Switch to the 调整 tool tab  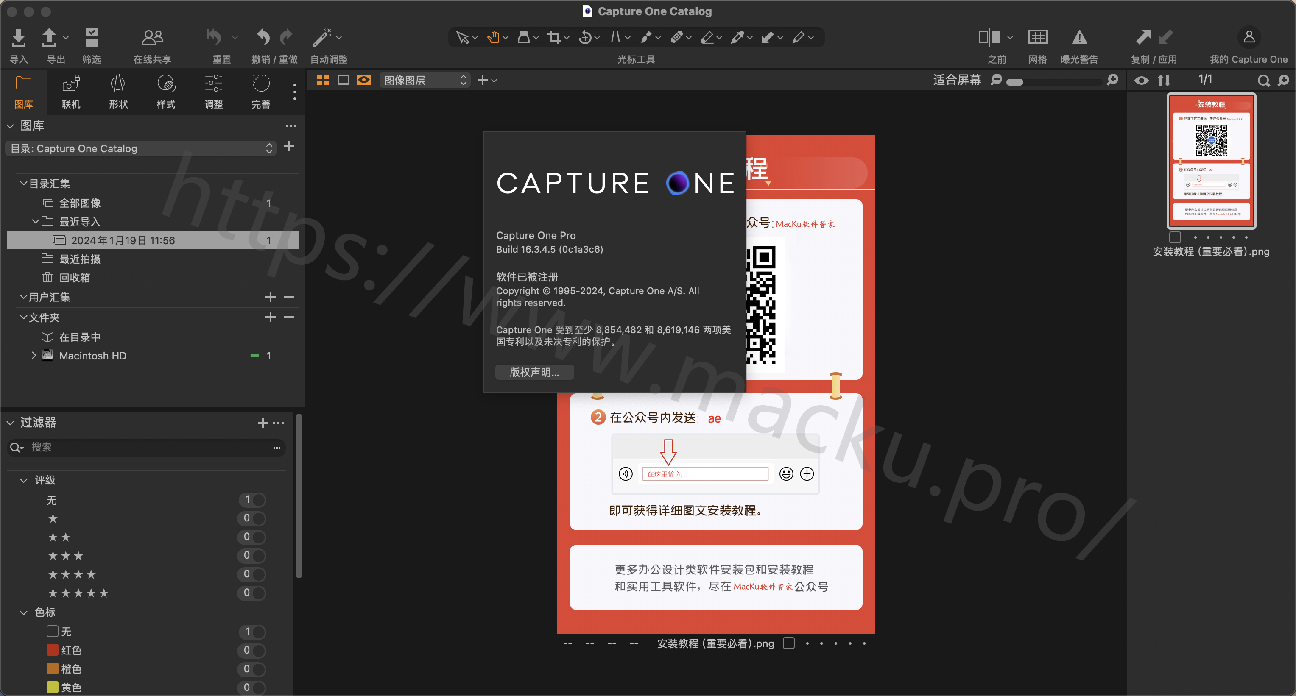[x=213, y=92]
